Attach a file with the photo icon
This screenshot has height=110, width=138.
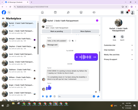[47, 96]
